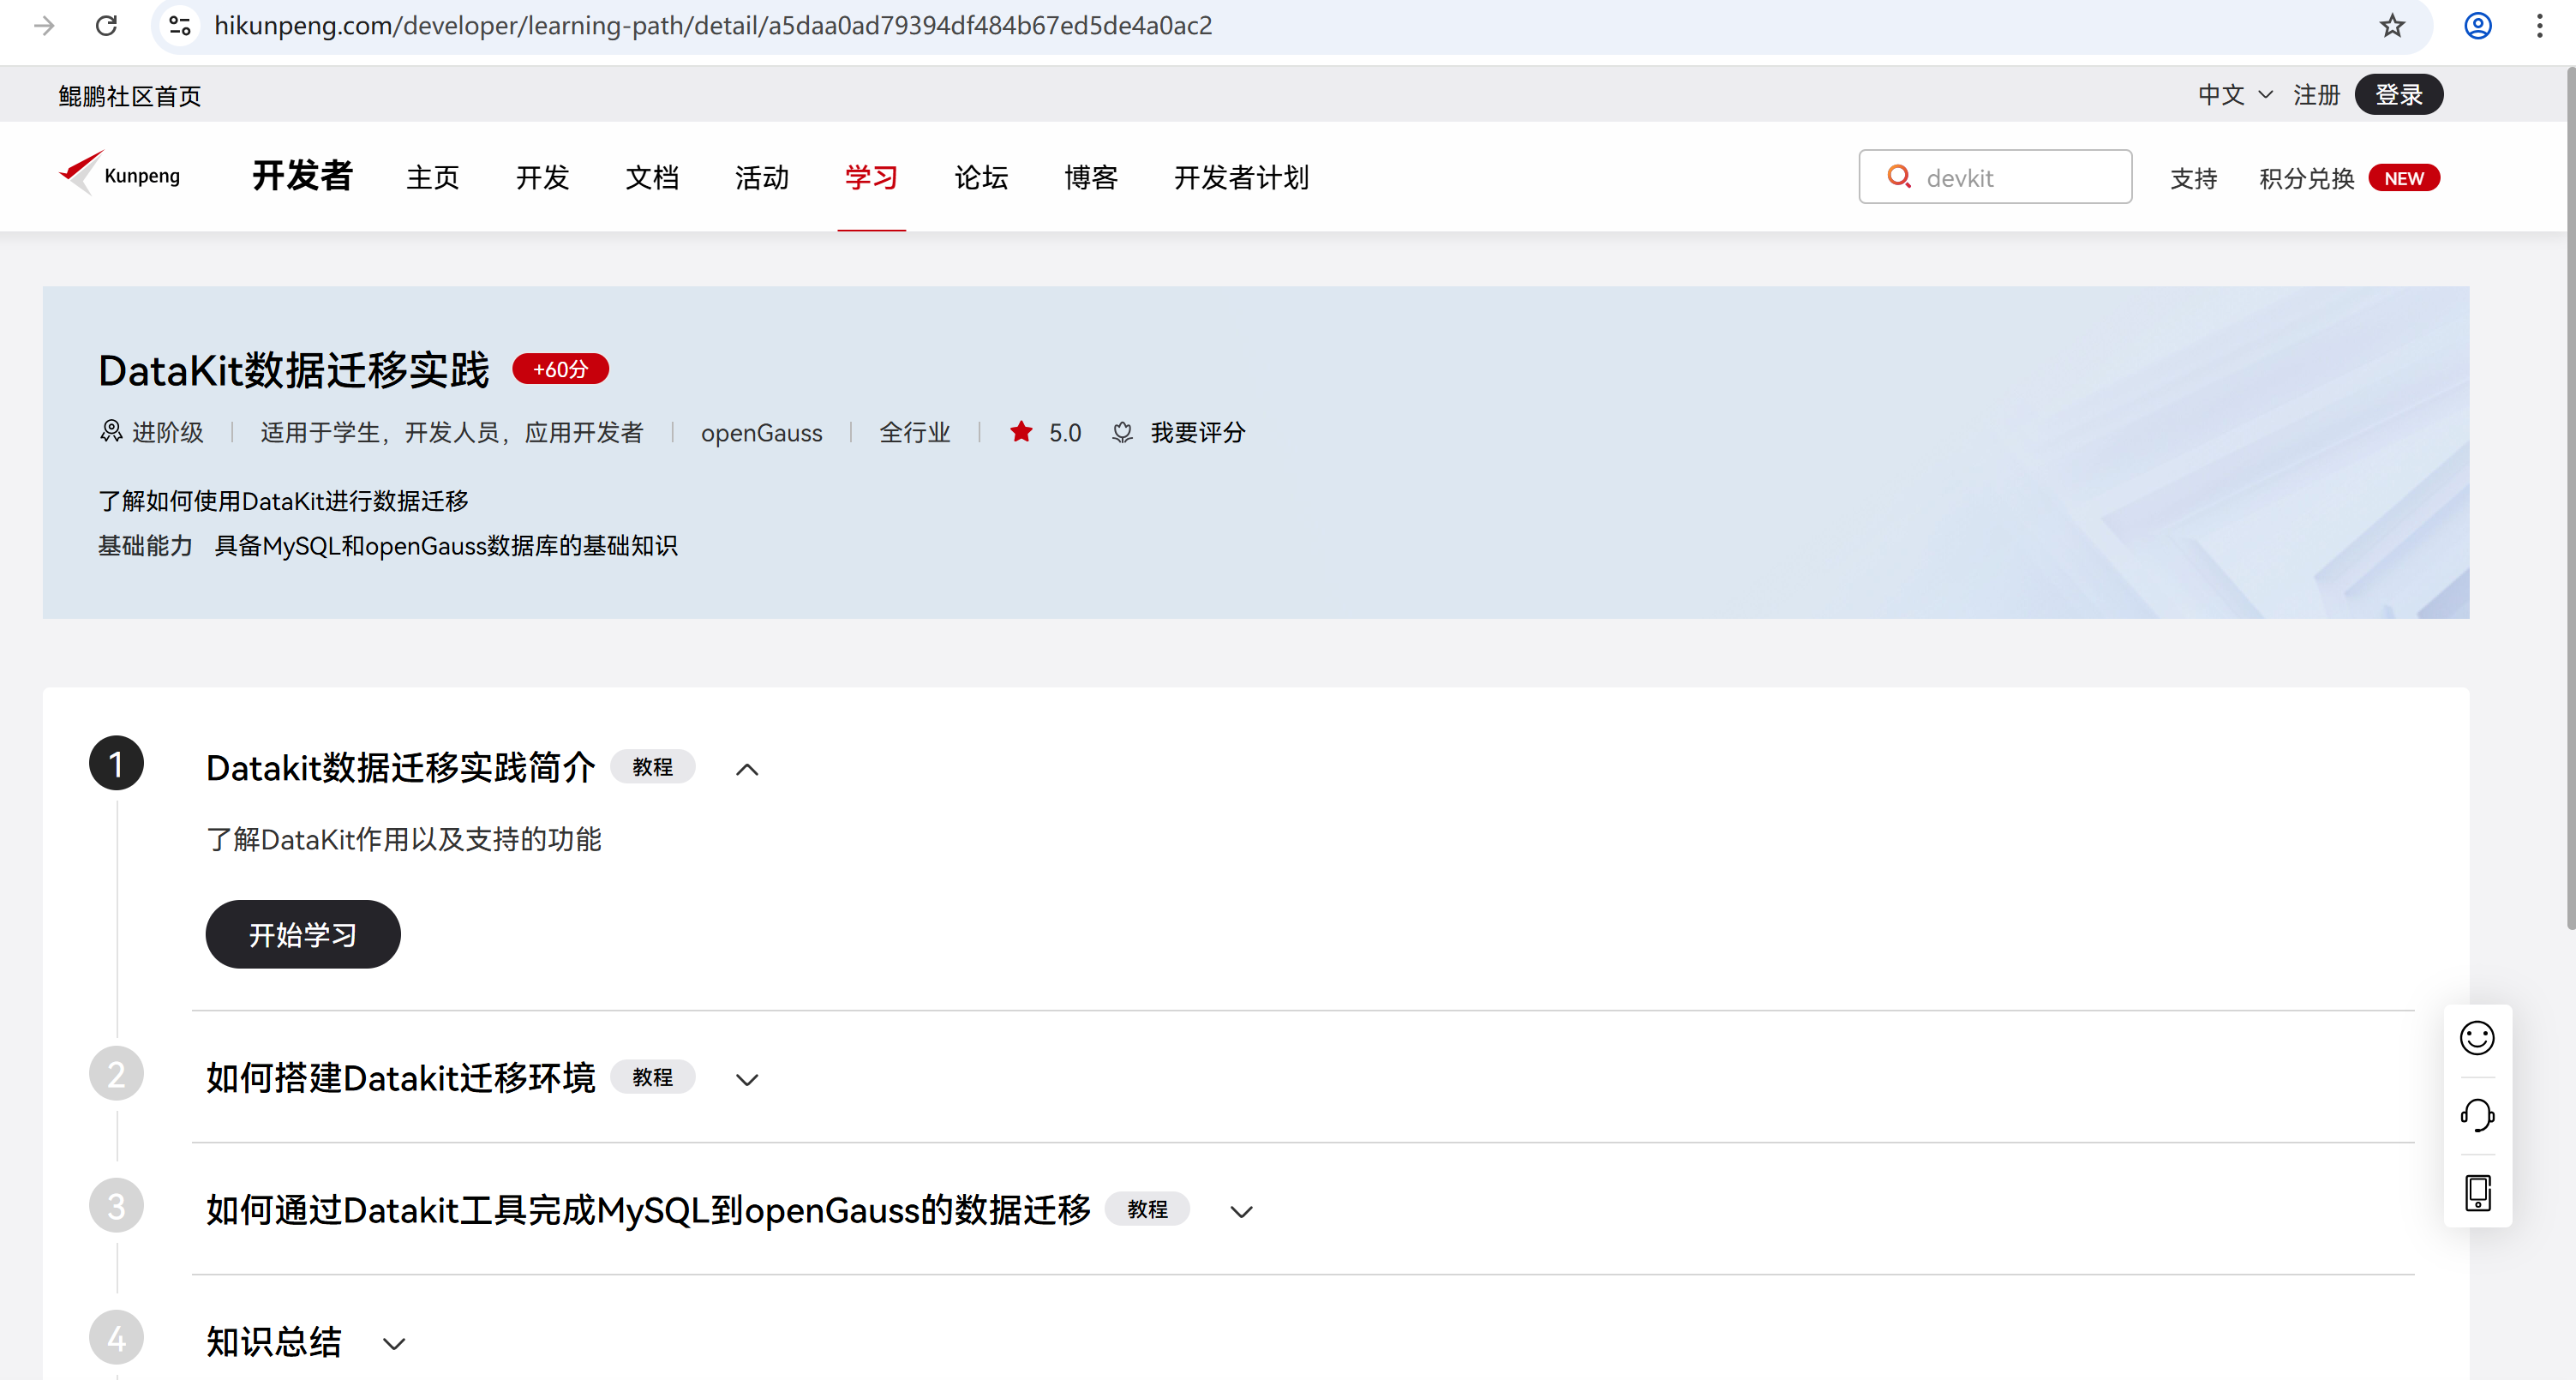
Task: Click the devkit search input field
Action: point(1995,177)
